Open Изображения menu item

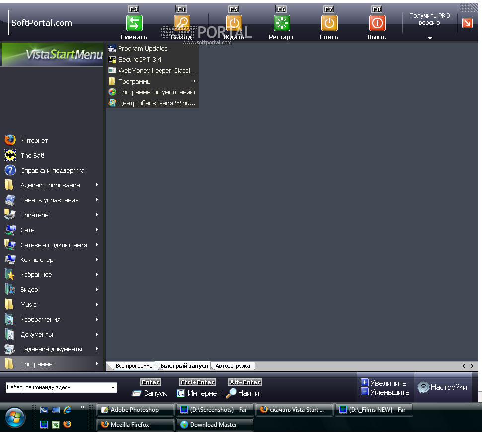52,319
